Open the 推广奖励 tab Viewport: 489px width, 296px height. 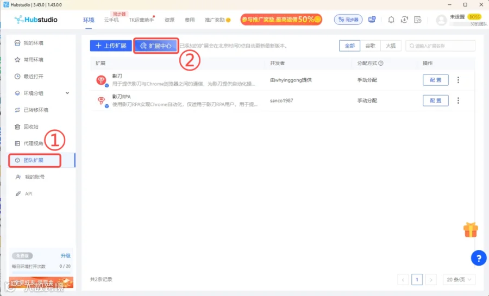point(217,20)
